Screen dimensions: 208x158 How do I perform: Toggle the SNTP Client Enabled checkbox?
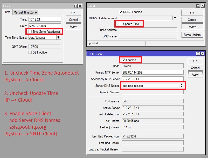pyautogui.click(x=123, y=60)
